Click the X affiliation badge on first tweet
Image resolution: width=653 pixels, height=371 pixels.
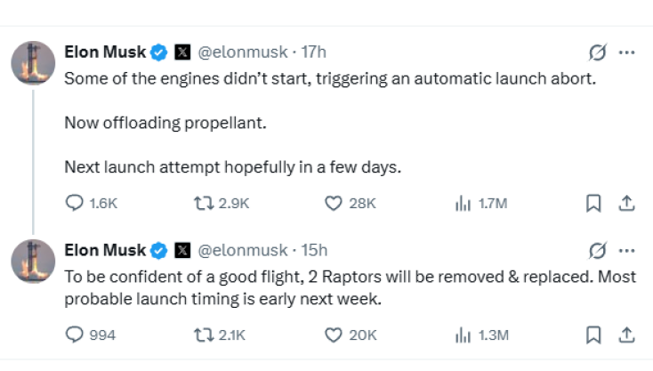point(182,52)
